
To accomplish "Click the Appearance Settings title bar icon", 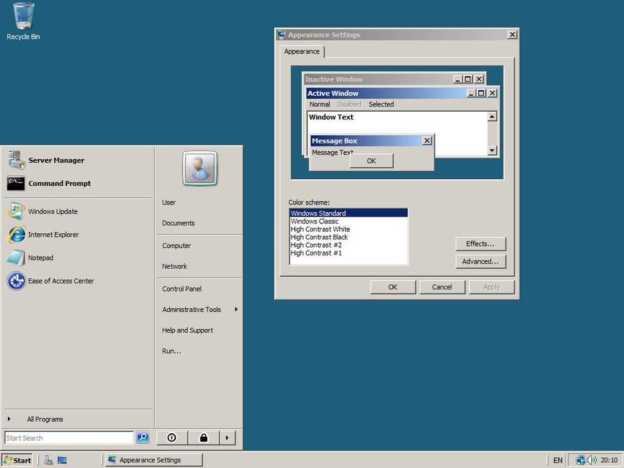I will click(282, 35).
